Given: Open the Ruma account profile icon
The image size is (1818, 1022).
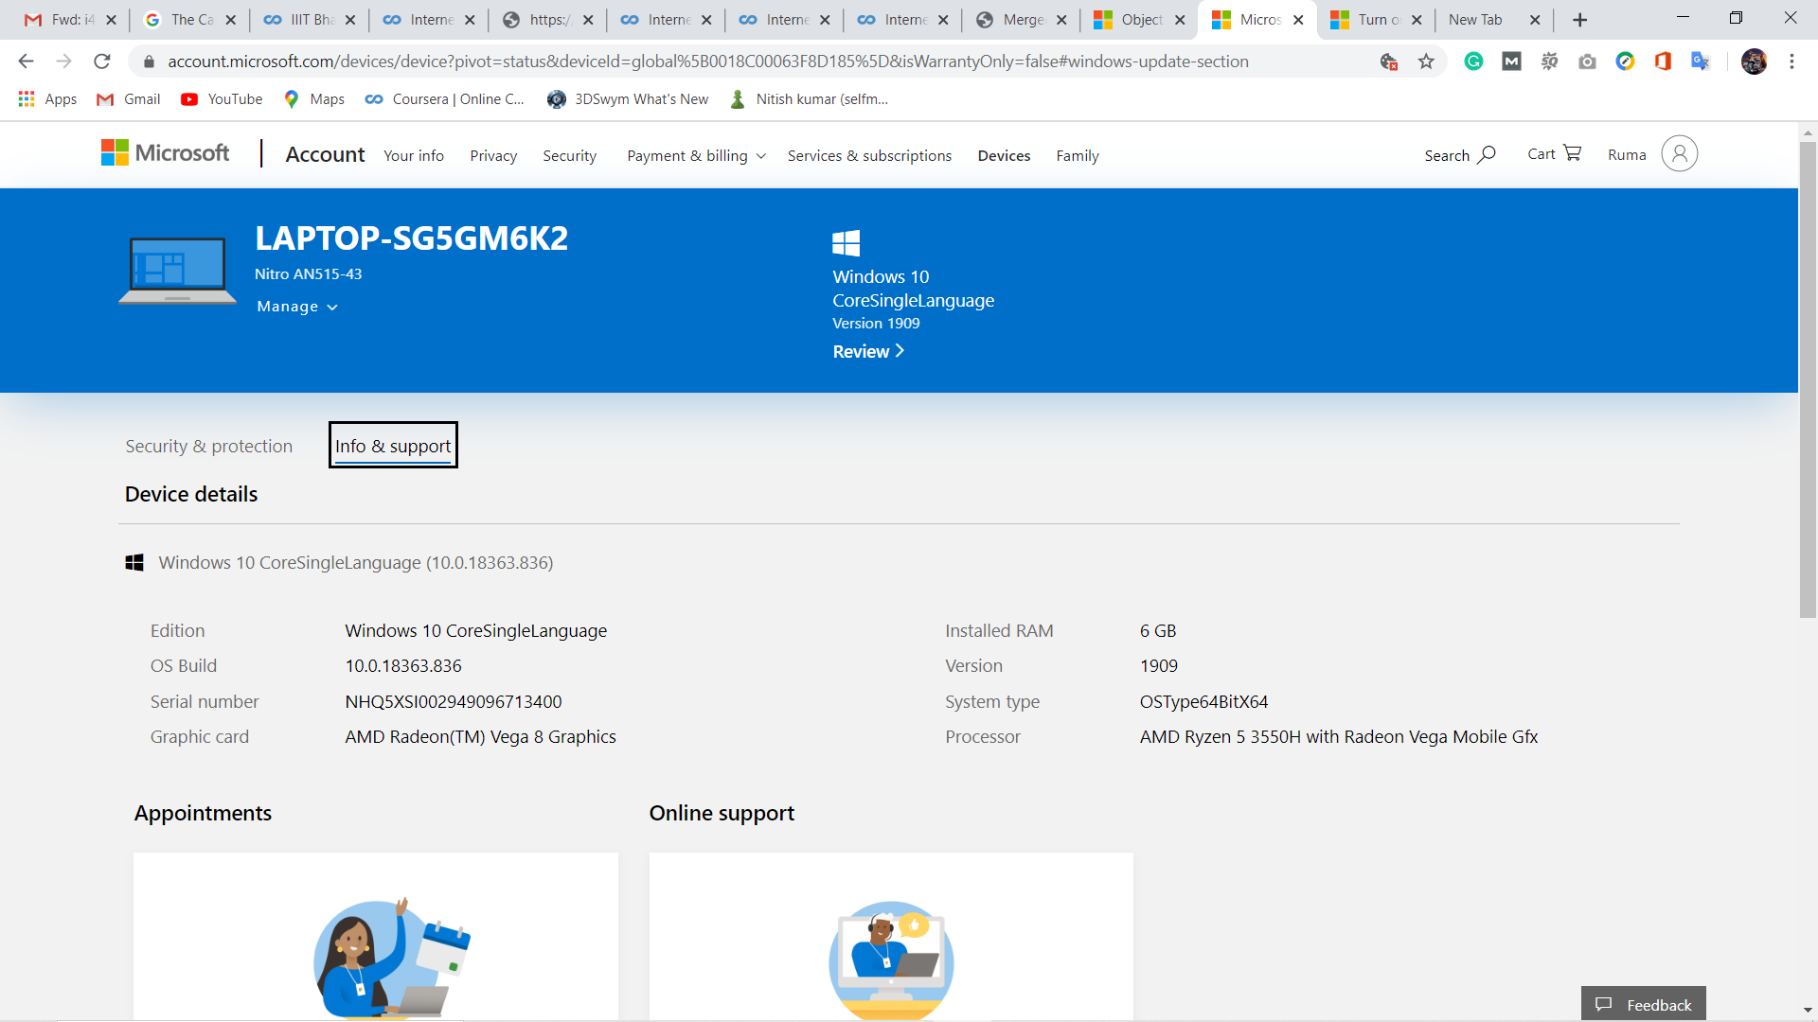Looking at the screenshot, I should pyautogui.click(x=1679, y=153).
